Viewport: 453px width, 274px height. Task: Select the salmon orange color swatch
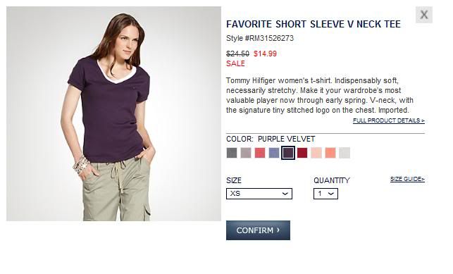[x=330, y=153]
